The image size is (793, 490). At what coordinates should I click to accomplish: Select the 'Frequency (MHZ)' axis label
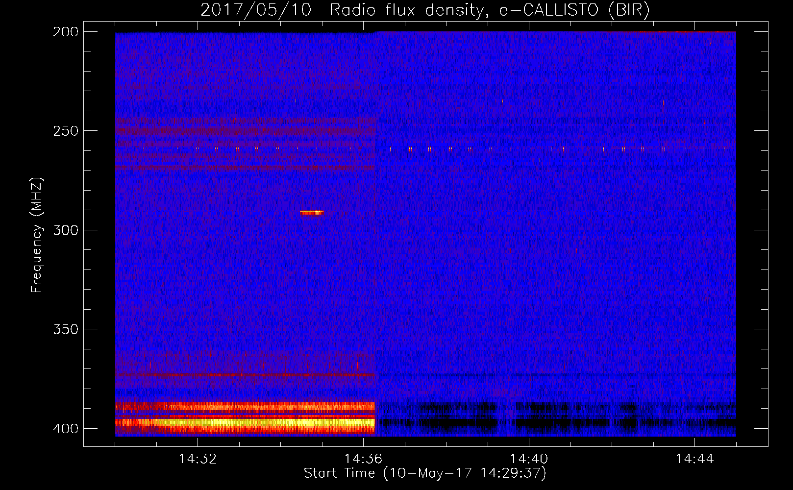37,235
